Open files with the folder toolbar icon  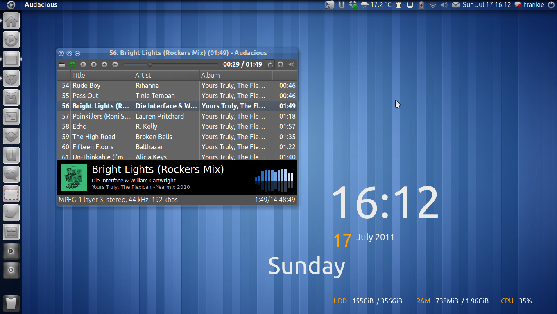coord(62,64)
